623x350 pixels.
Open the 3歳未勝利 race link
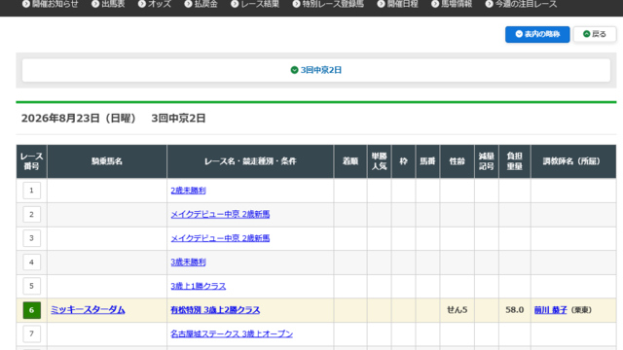[188, 262]
